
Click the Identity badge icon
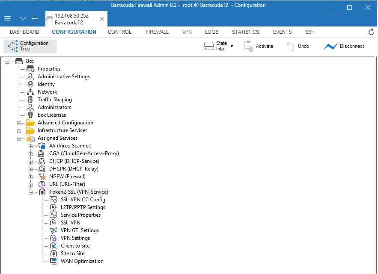point(30,84)
